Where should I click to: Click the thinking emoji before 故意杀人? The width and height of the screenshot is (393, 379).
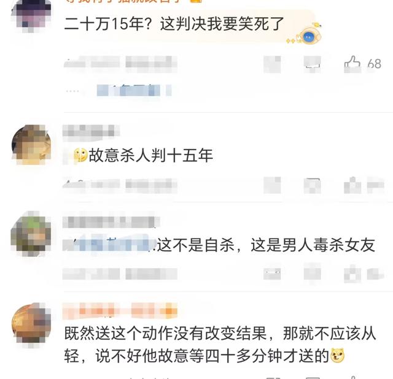click(x=80, y=155)
